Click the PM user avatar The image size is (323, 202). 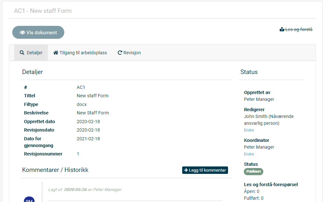coord(29,199)
